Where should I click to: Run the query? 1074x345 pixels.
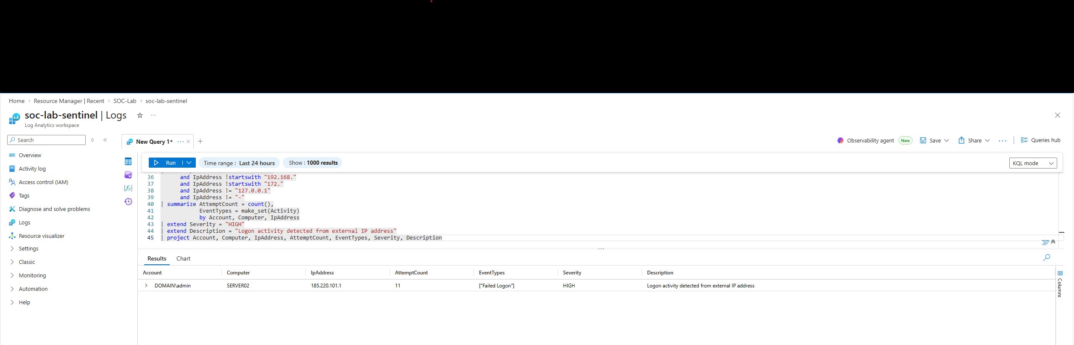click(166, 163)
